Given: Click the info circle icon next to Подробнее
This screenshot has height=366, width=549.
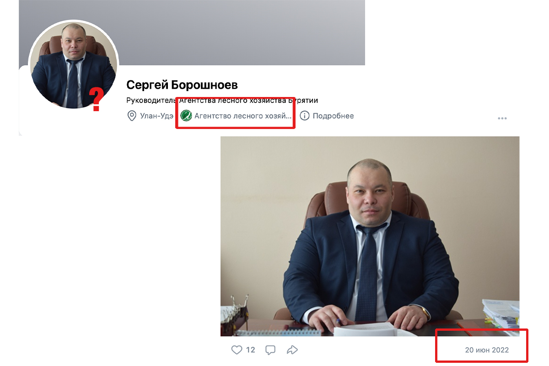Looking at the screenshot, I should click(305, 116).
